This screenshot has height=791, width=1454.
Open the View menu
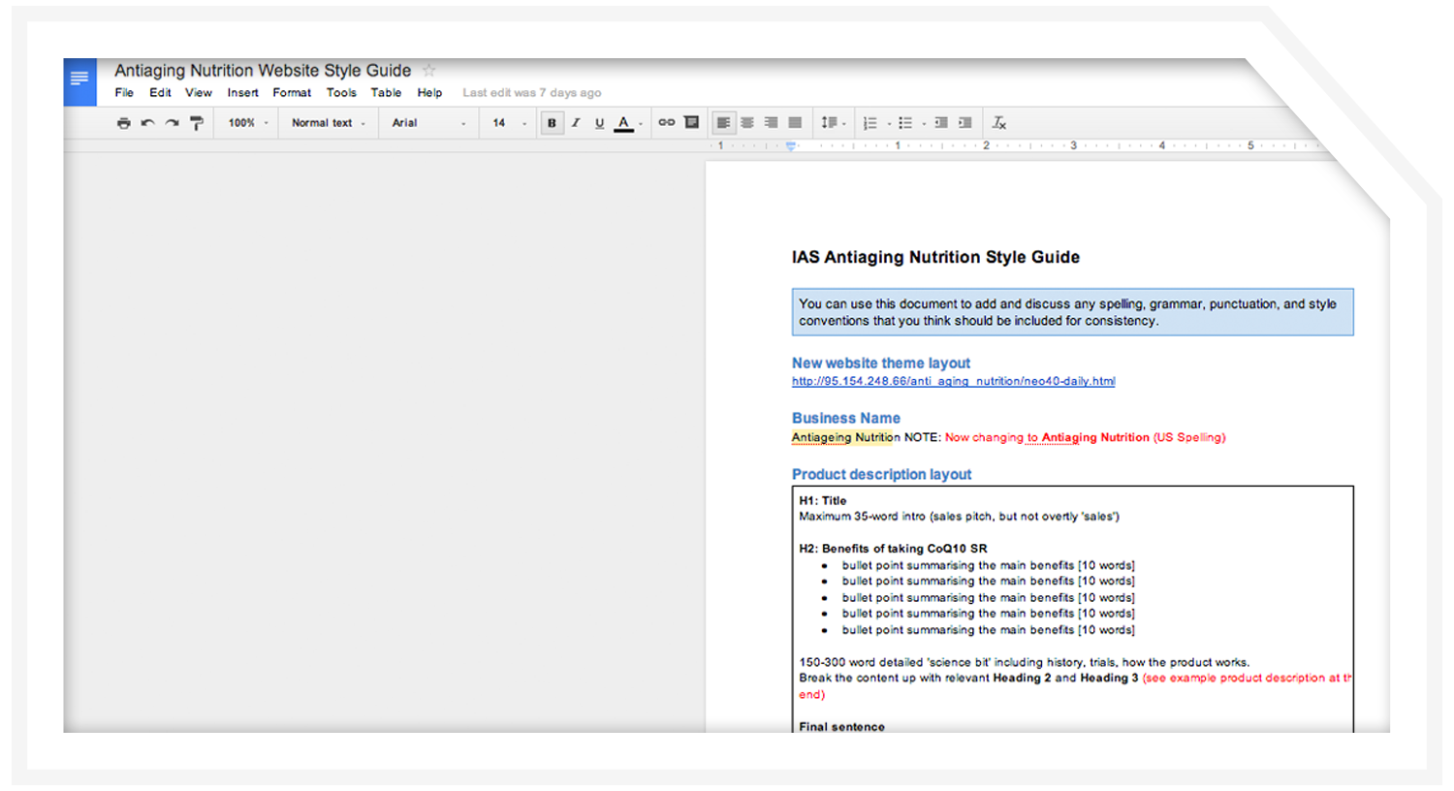tap(199, 93)
